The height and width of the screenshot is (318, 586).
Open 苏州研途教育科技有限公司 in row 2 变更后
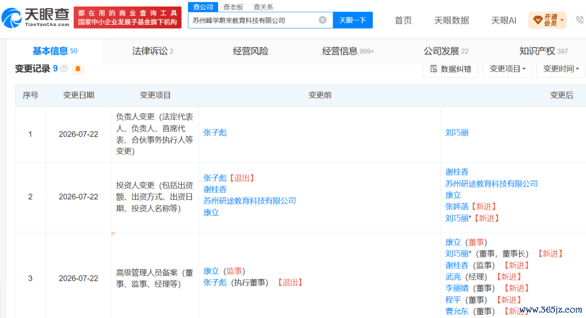coord(492,184)
